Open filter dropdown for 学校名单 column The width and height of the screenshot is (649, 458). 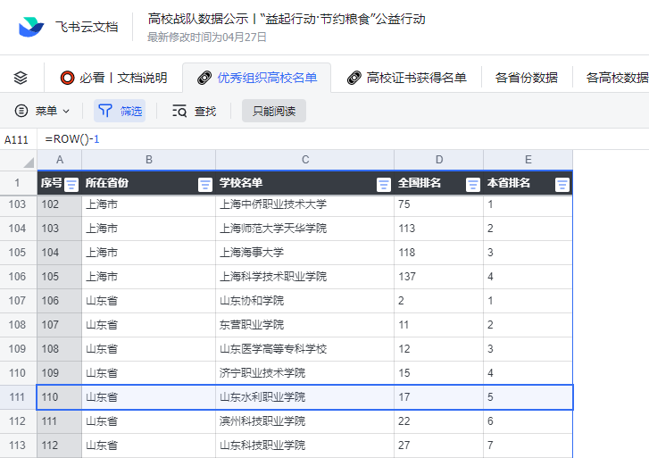(x=383, y=185)
